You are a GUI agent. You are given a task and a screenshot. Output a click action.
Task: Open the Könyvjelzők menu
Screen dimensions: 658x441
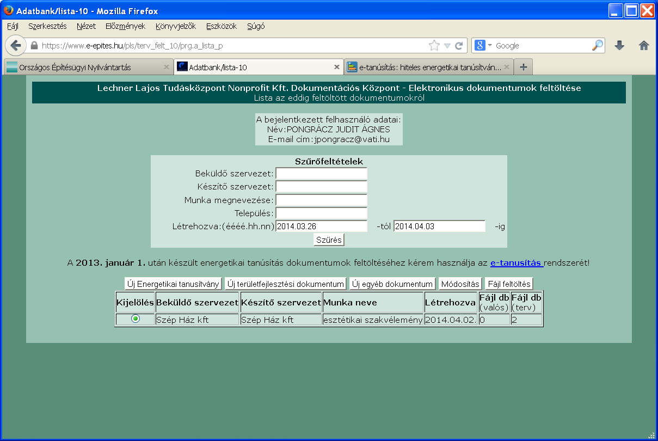point(176,26)
